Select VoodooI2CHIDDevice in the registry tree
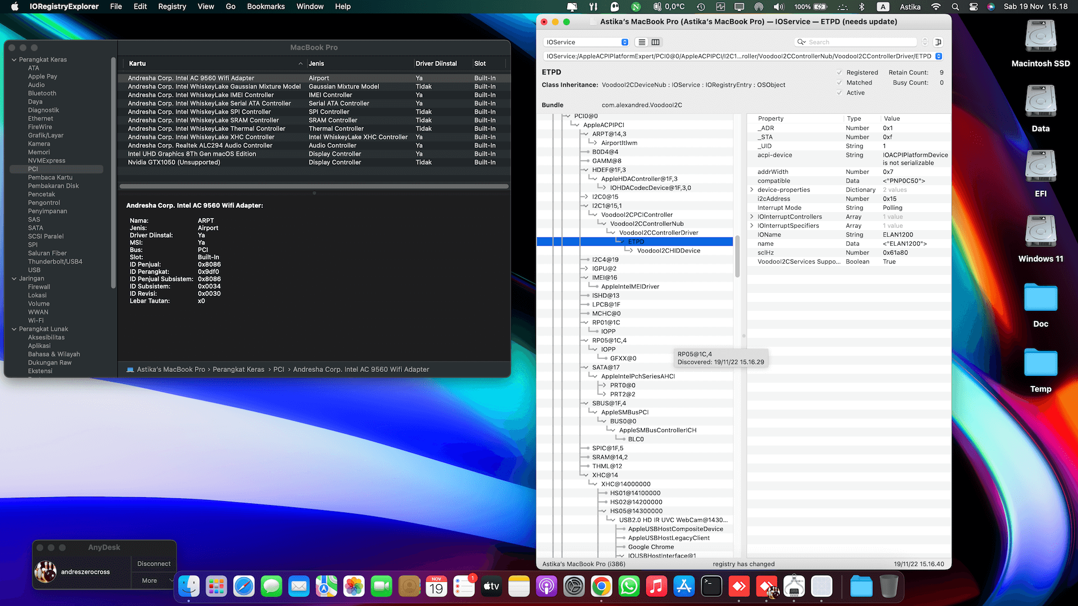Screen dimensions: 1078x606 click(668, 251)
